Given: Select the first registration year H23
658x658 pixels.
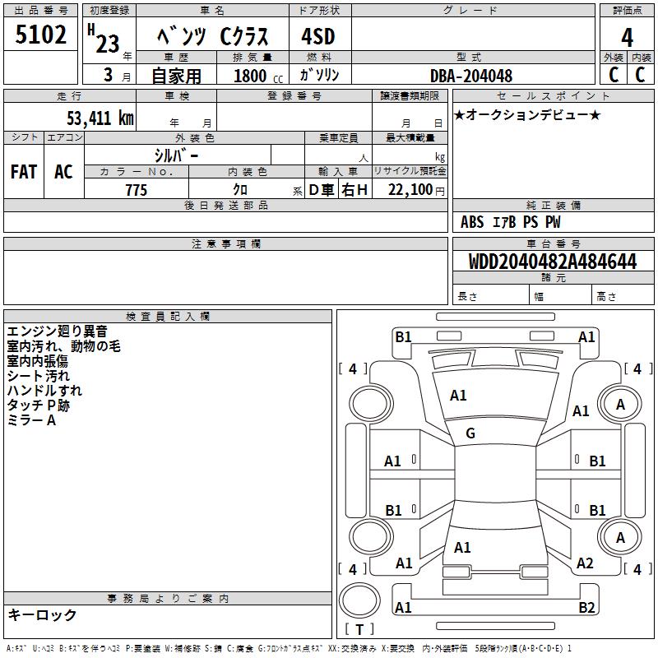Looking at the screenshot, I should [104, 39].
